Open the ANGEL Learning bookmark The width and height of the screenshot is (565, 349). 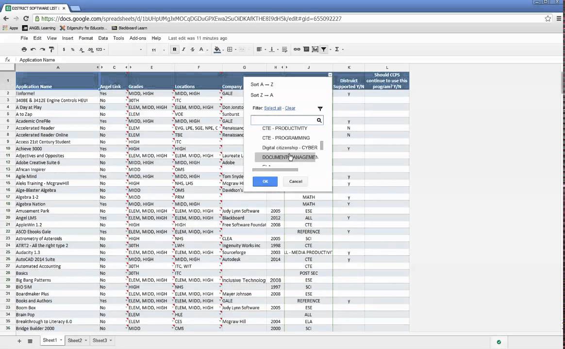(39, 28)
